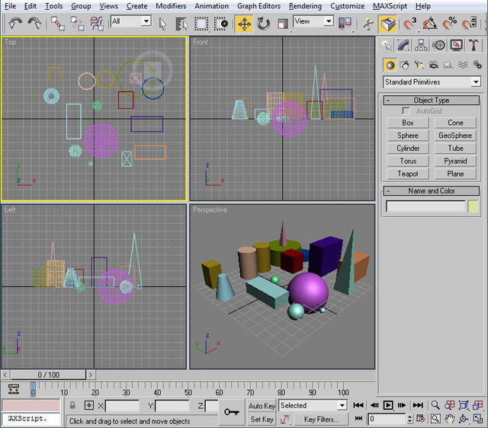Open the Hierarchy command panel
Screen dimensions: 488x428
tap(422, 45)
